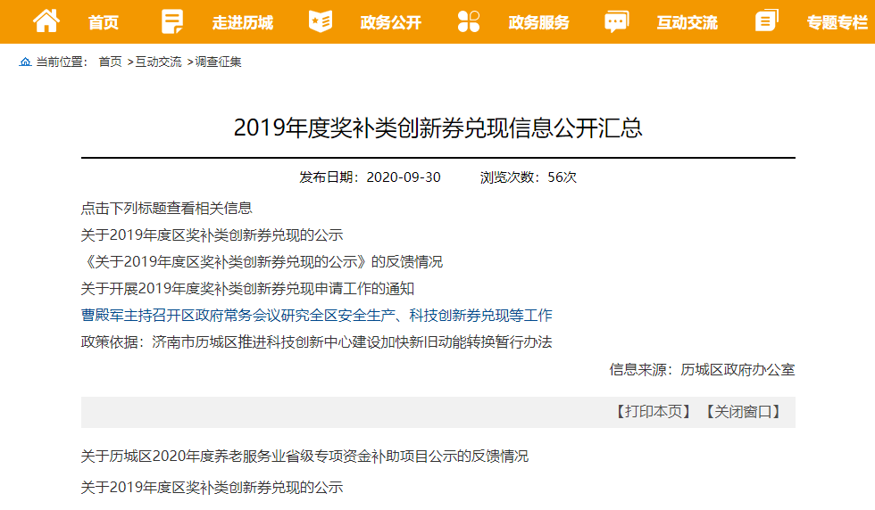Click the text 点击下列标题查看相关信息
Image resolution: width=875 pixels, height=510 pixels.
click(166, 209)
